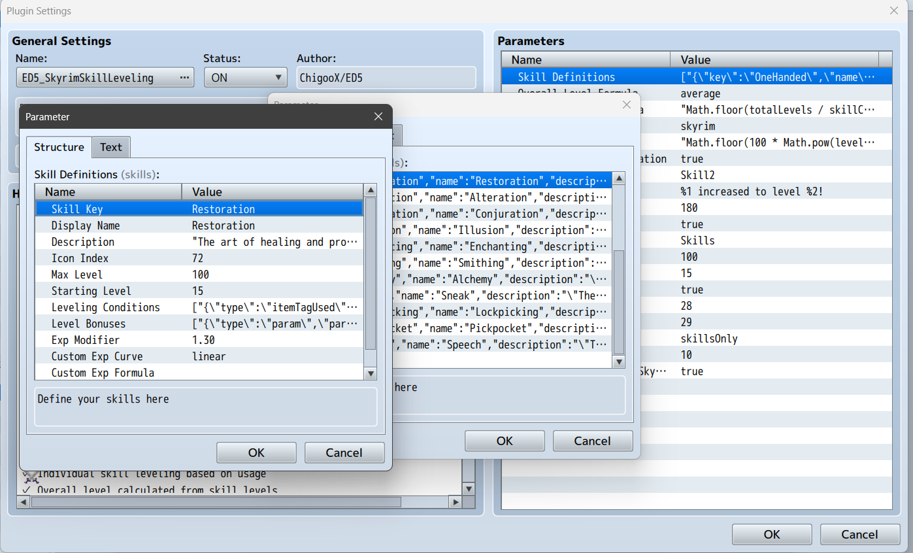Click Cancel at the bottom of Plugin Settings

pos(860,534)
